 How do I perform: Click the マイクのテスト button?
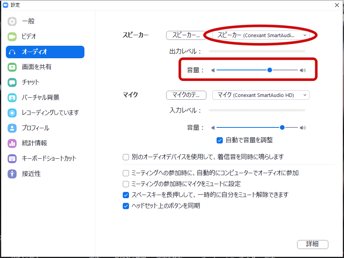[x=186, y=95]
